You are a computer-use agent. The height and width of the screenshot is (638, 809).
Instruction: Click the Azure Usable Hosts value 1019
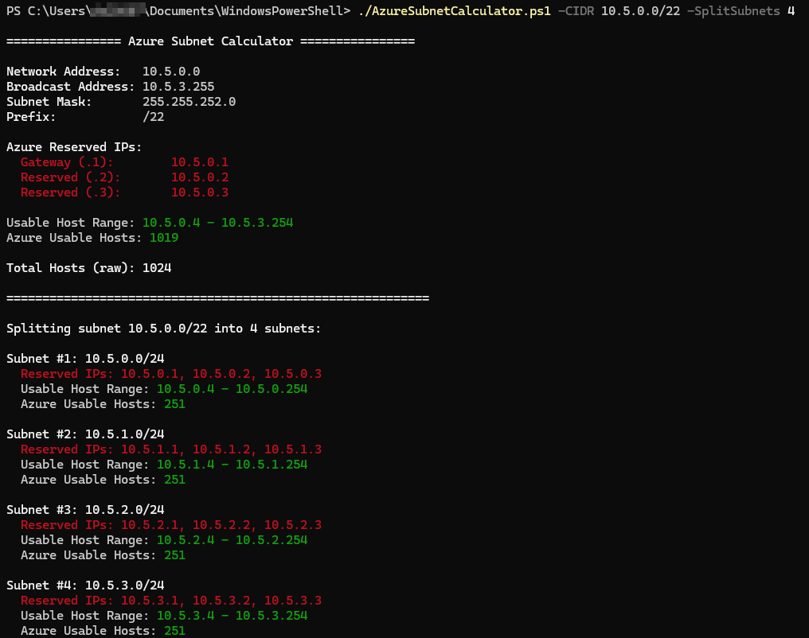(x=164, y=238)
